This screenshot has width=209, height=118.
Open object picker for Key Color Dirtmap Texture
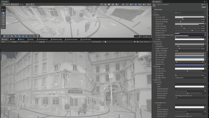click(205, 91)
